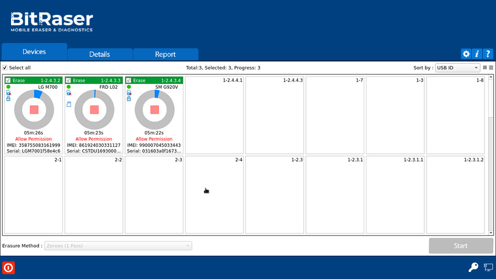
Task: Click the FRD L02 SD card icon
Action: click(69, 104)
